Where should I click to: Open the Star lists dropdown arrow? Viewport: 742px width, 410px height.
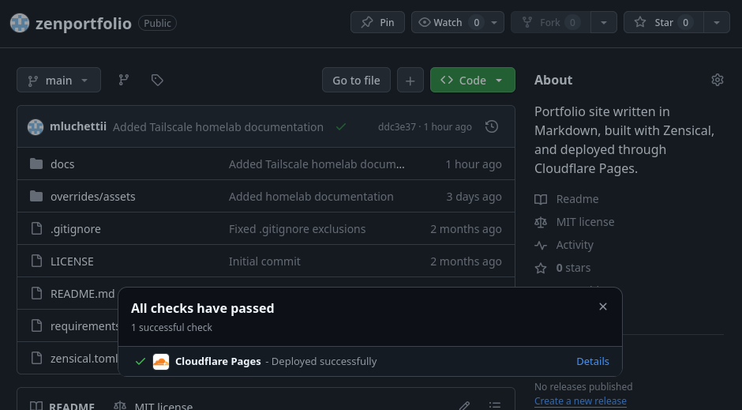pyautogui.click(x=717, y=22)
